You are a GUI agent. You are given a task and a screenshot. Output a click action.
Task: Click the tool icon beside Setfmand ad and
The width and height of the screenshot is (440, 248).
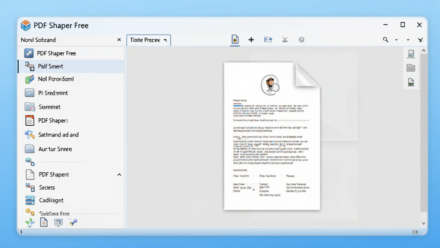coord(30,135)
